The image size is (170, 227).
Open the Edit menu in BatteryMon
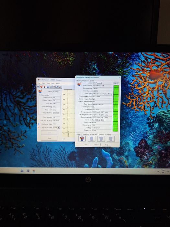tap(43, 83)
